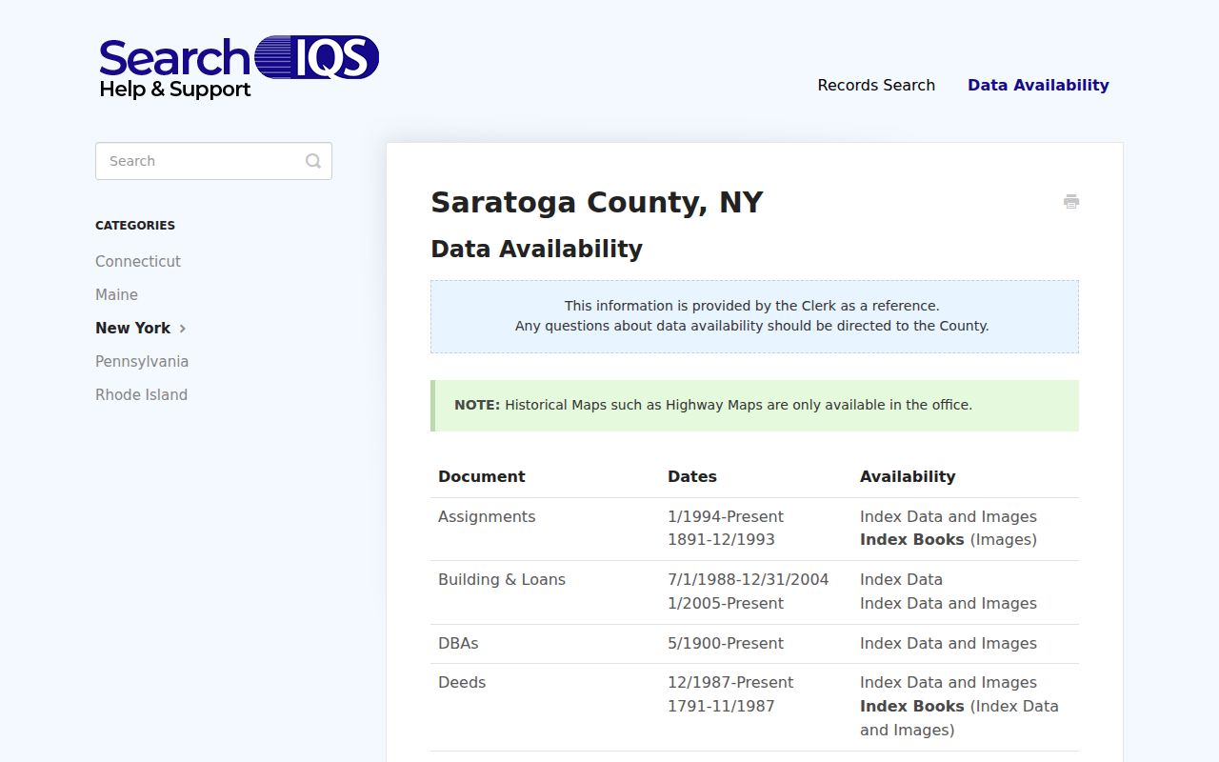Click the Building & Loans row label

(x=502, y=579)
